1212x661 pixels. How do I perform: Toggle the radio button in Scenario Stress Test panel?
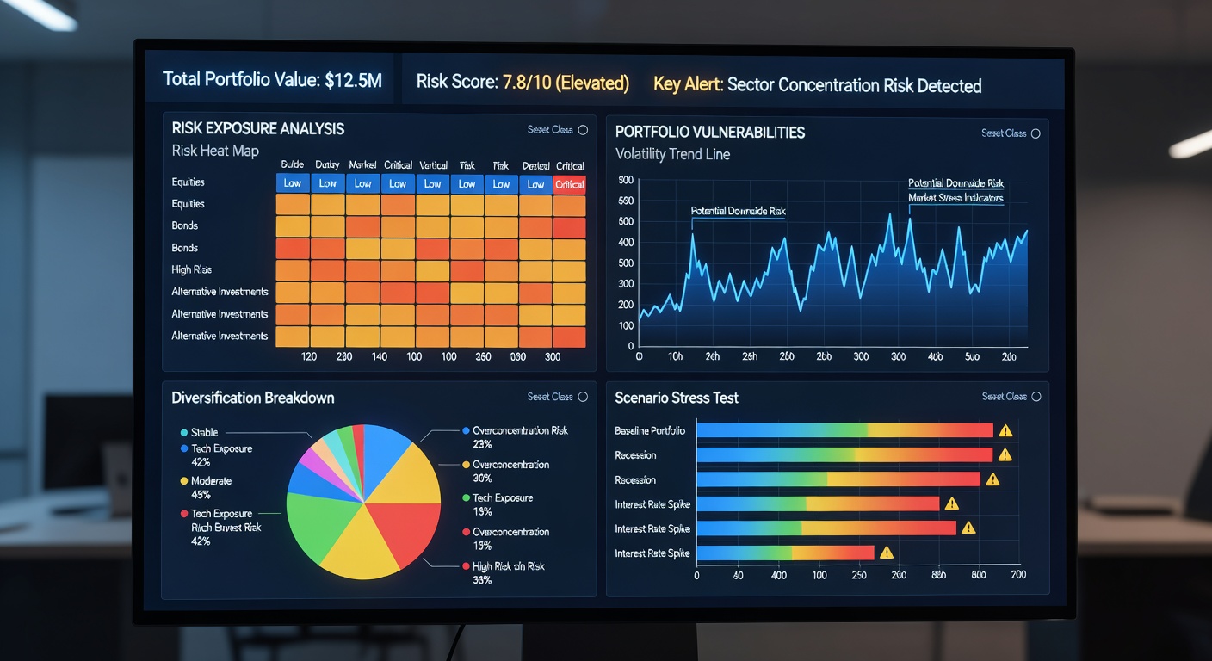coord(1036,397)
